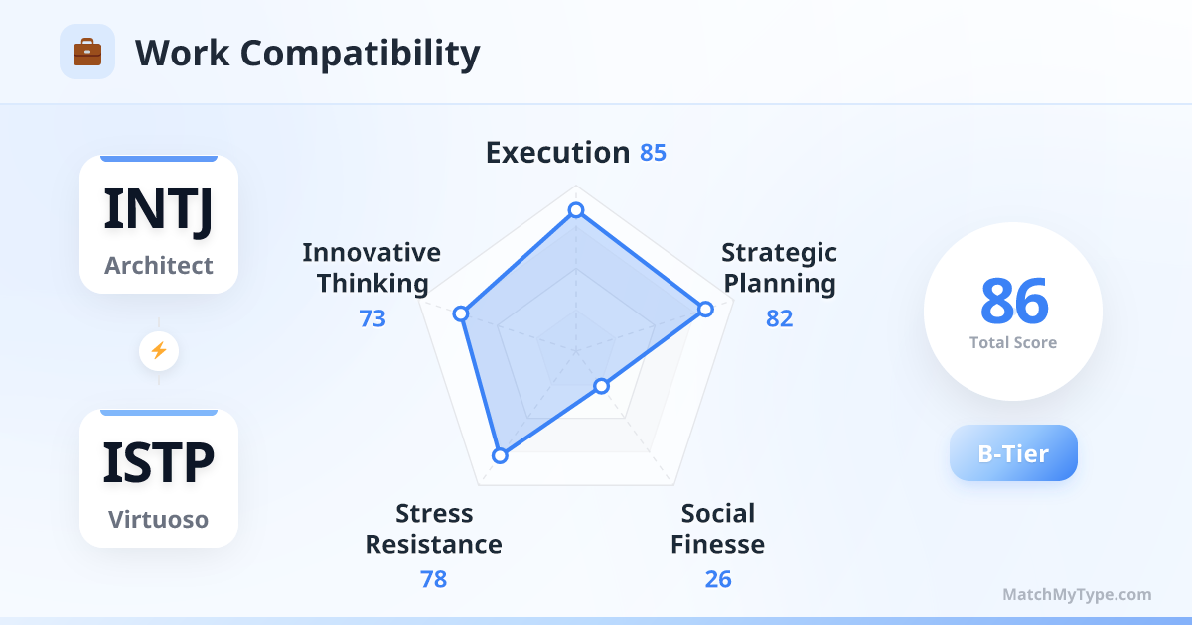
Task: Open the MatchMyType.com link
Action: (x=1077, y=595)
